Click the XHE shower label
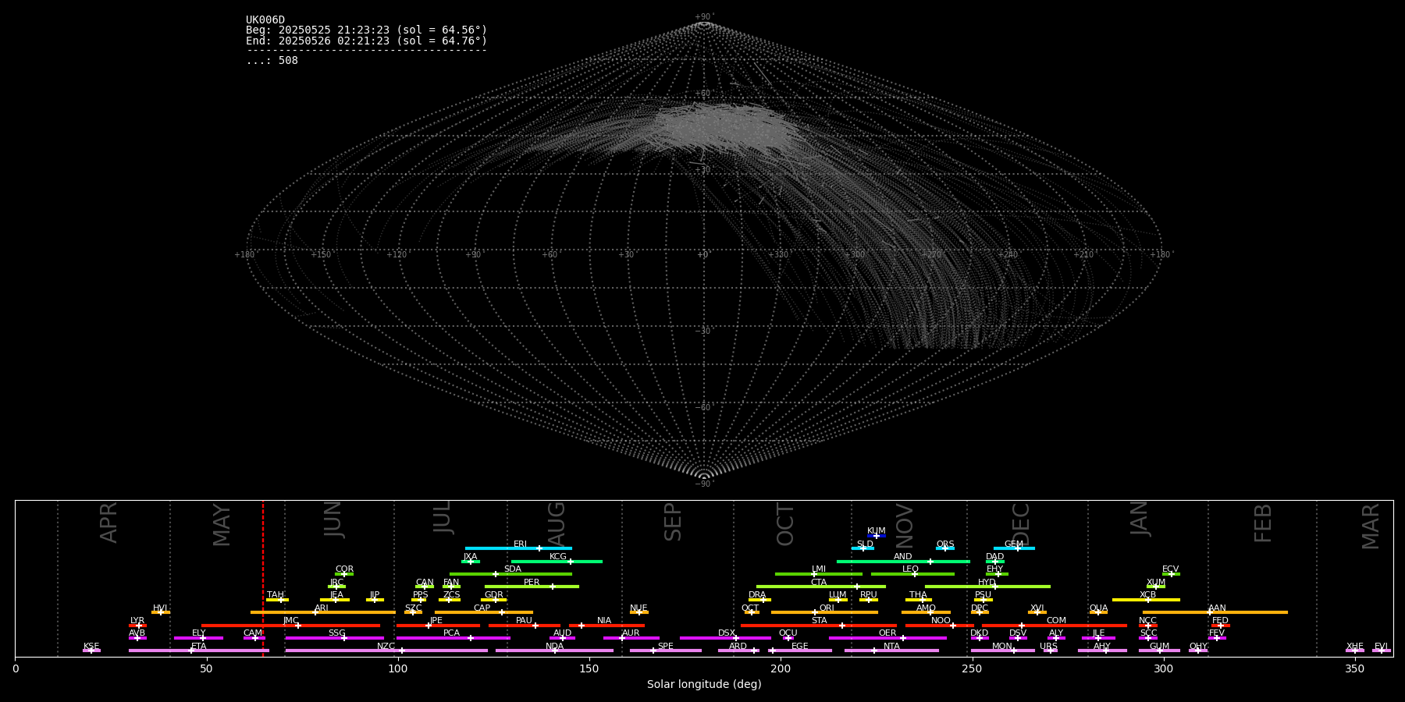Image resolution: width=1405 pixels, height=702 pixels. click(1355, 647)
